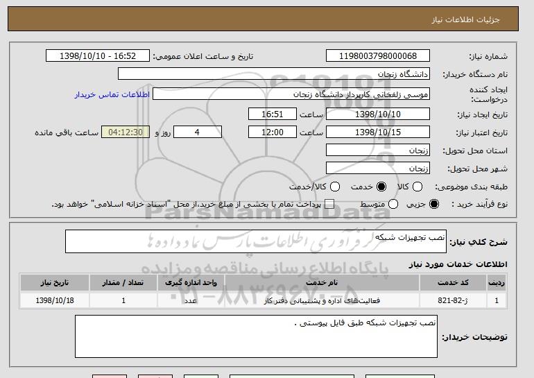The image size is (534, 378).
Task: Click general description box نصب تجهیزات شبکه
Action: 256,241
